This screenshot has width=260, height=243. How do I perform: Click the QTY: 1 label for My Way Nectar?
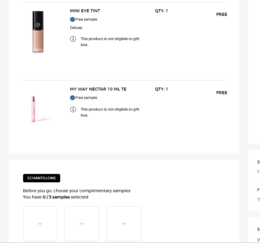pos(161,89)
